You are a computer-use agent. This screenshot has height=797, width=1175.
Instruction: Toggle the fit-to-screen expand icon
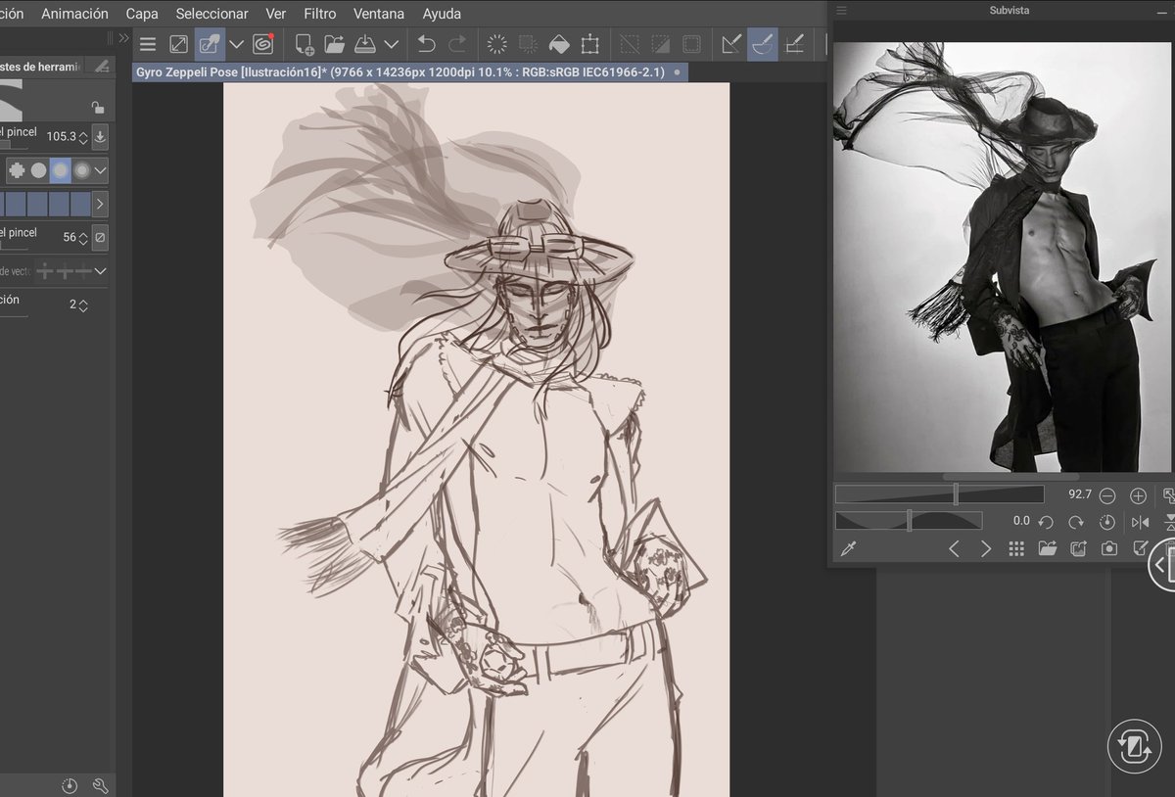tap(178, 44)
